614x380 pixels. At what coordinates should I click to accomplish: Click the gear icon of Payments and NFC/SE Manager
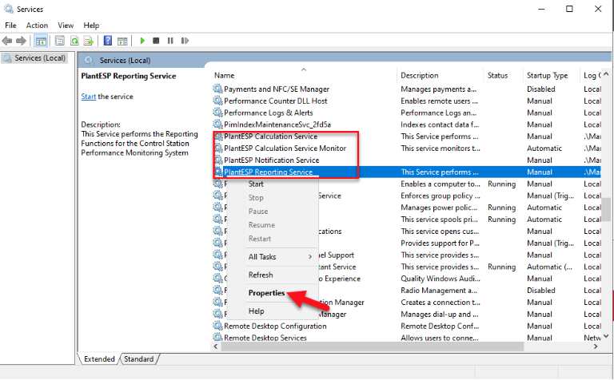coord(217,89)
